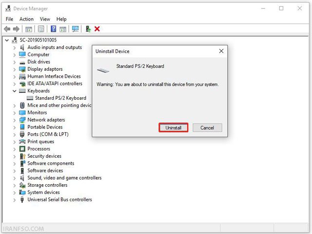Expand the Sound, video and game controllers chevron
The image size is (312, 234).
pyautogui.click(x=14, y=178)
